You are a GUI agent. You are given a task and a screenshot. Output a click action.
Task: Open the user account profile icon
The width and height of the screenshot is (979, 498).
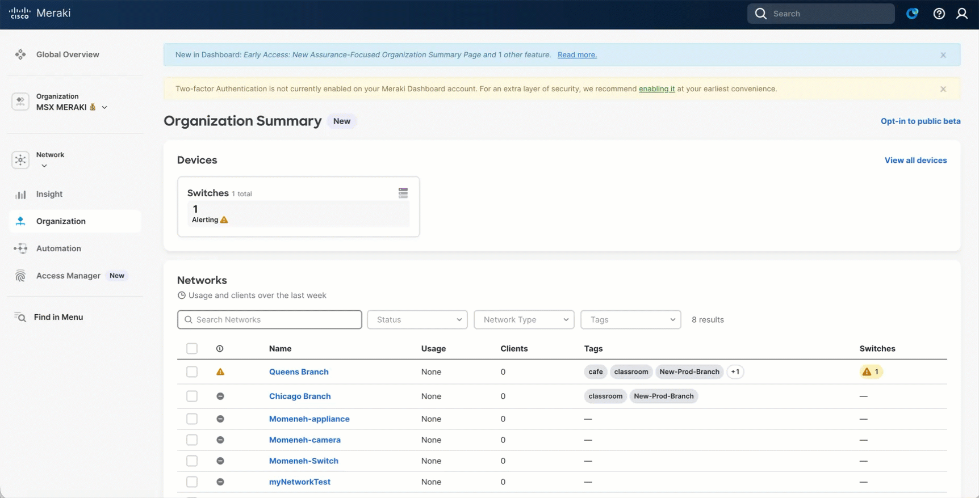pyautogui.click(x=962, y=14)
